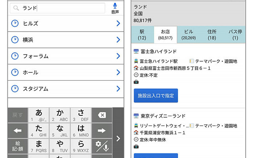Open chevron arrow on フォーラム row
The width and height of the screenshot is (253, 158).
coord(118,56)
